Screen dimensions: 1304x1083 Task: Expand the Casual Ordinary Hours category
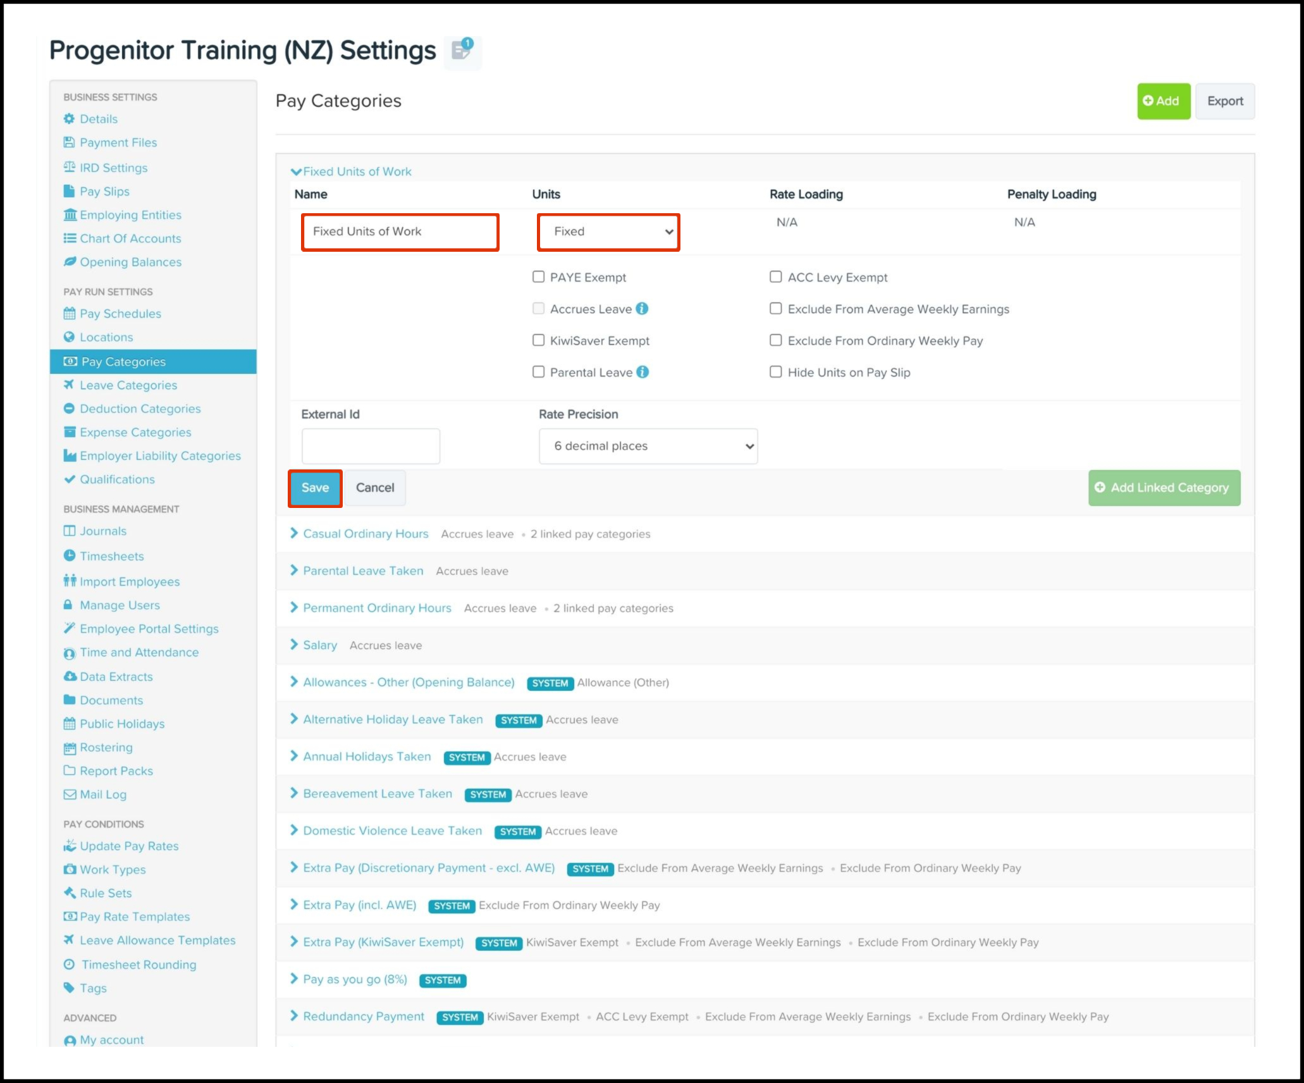365,534
